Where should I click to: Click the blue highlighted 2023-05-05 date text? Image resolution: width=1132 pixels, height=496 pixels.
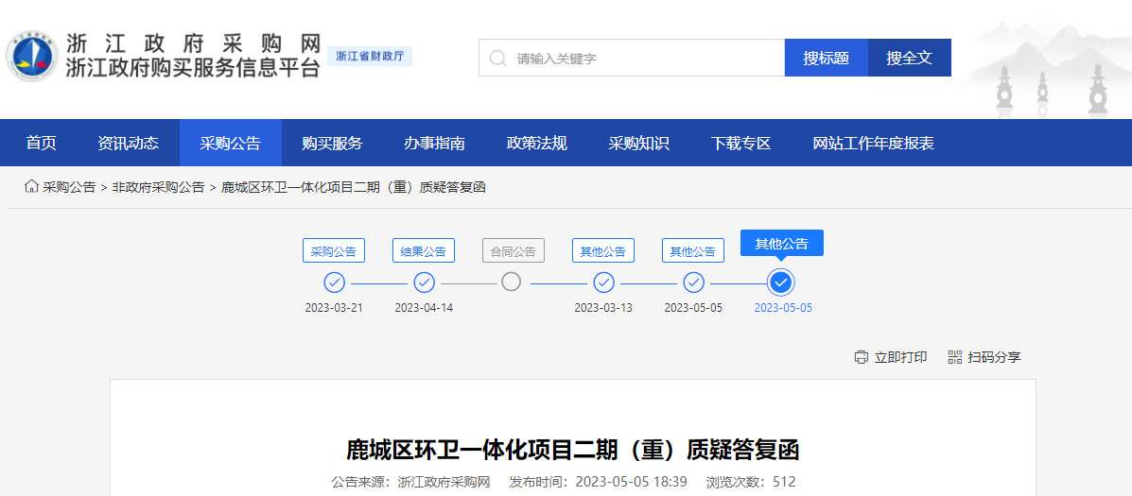click(783, 308)
